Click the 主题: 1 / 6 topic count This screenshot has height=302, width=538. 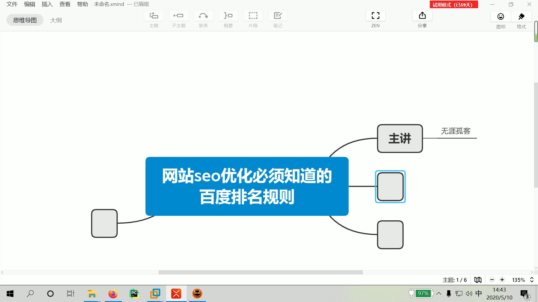click(x=455, y=280)
